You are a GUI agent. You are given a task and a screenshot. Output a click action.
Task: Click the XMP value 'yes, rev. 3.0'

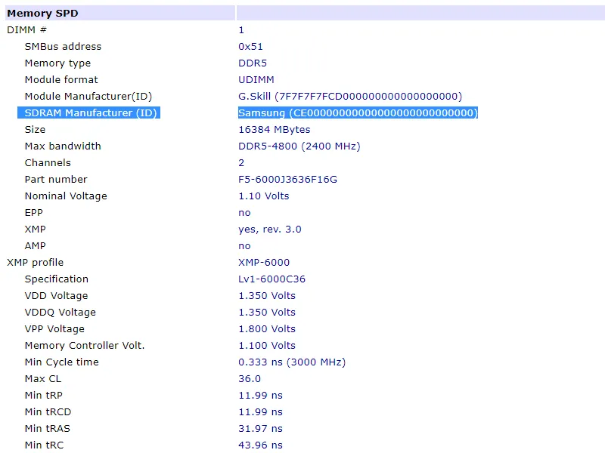pos(270,229)
